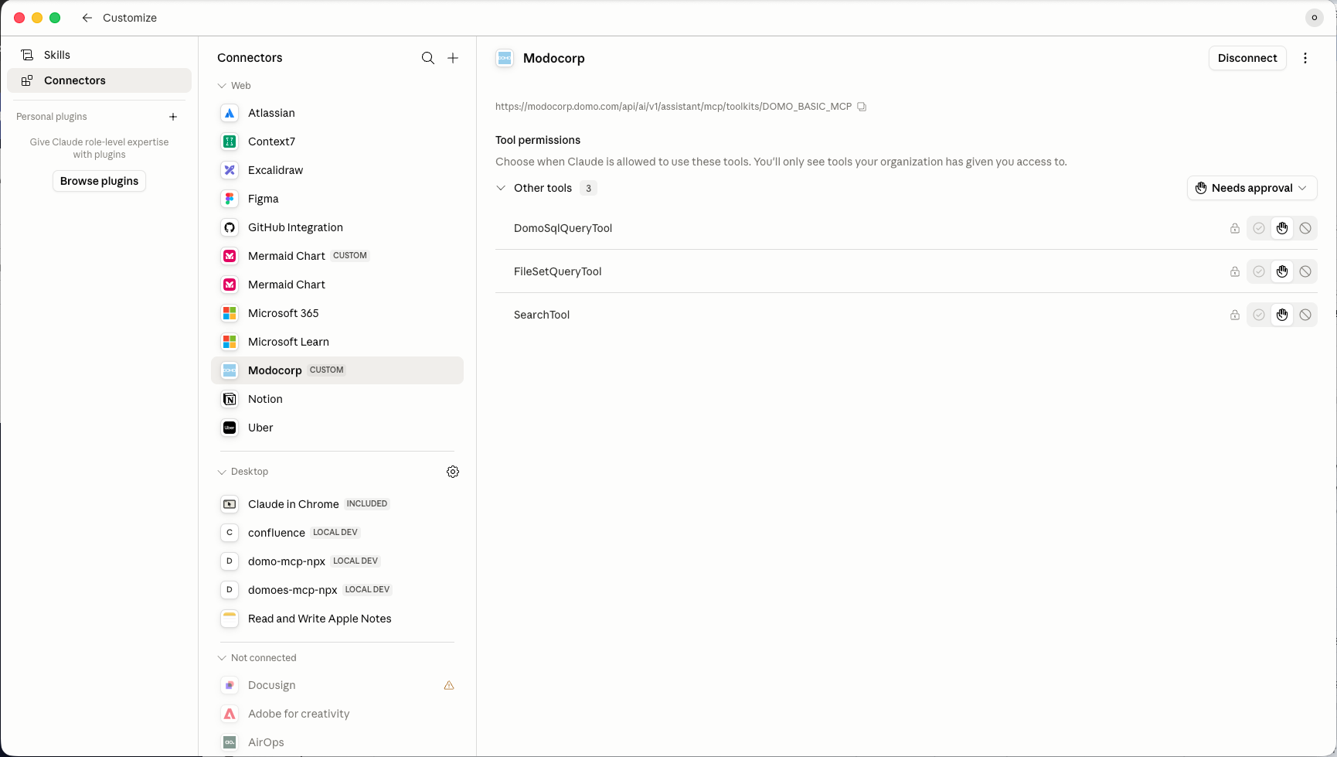Screen dimensions: 1337x757
Task: Select the AirOps connector
Action: tap(337, 742)
